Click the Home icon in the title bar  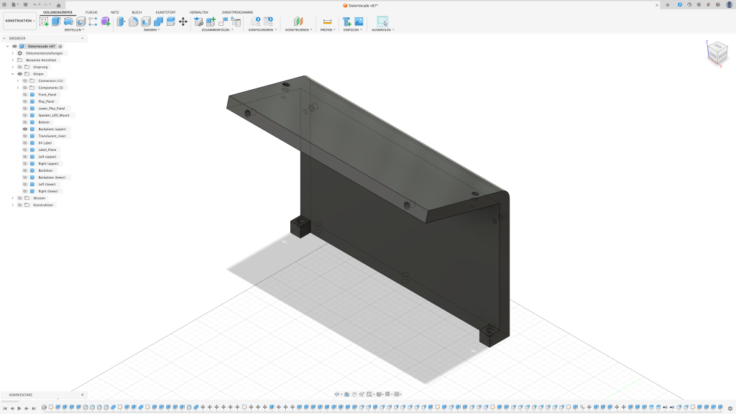pyautogui.click(x=59, y=5)
